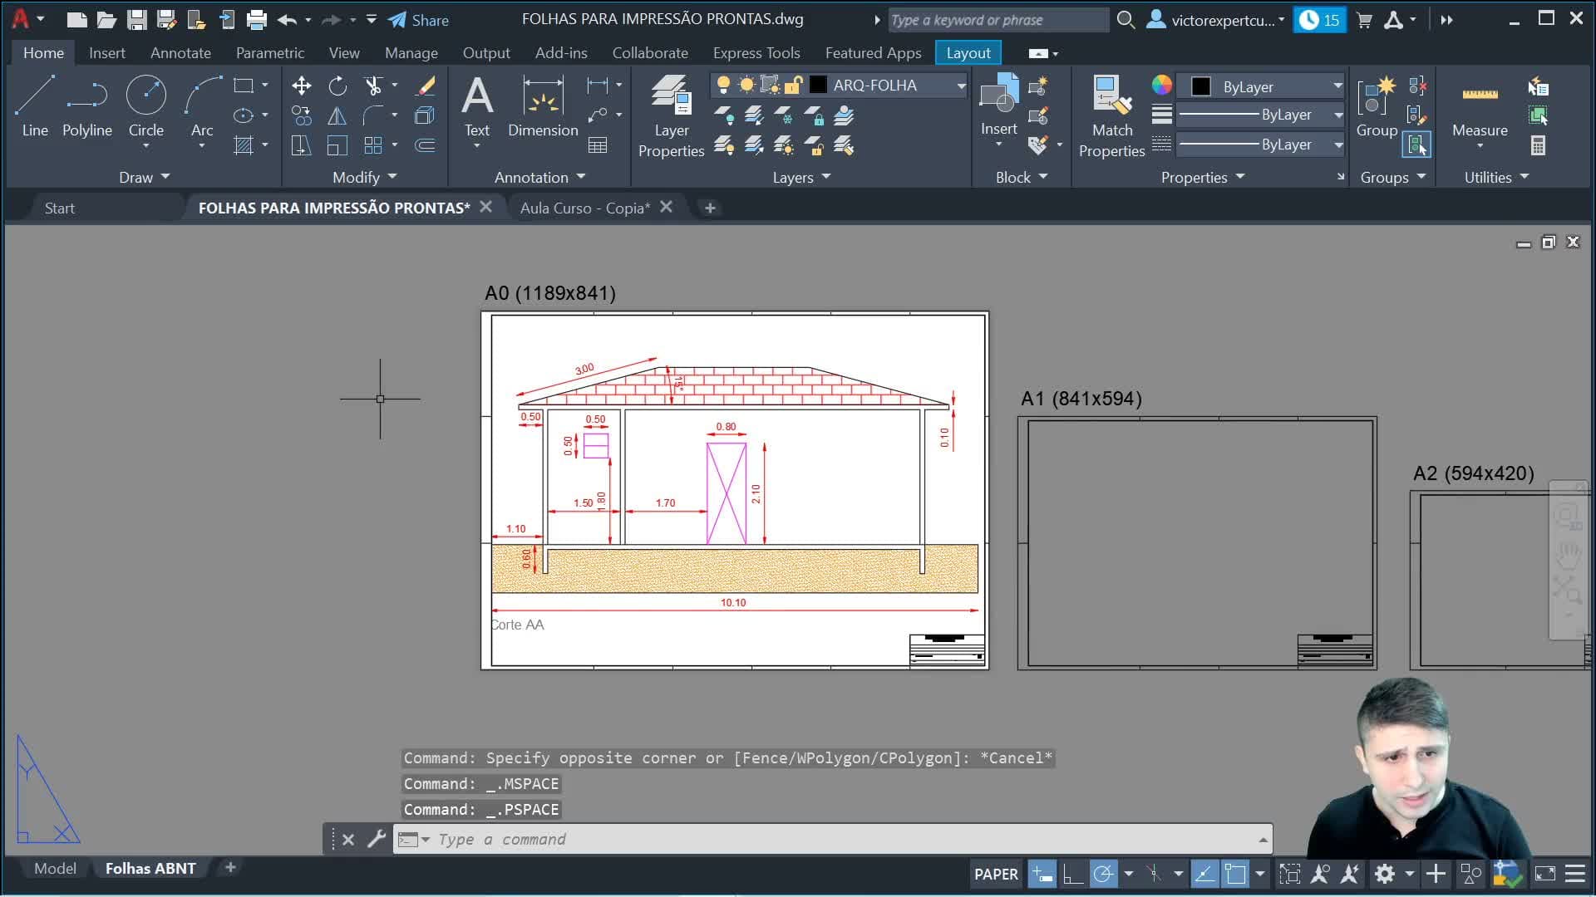
Task: Select the Arc tool
Action: pos(202,105)
